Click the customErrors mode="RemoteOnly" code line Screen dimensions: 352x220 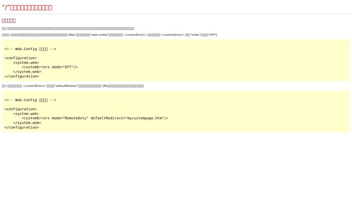tap(95, 118)
